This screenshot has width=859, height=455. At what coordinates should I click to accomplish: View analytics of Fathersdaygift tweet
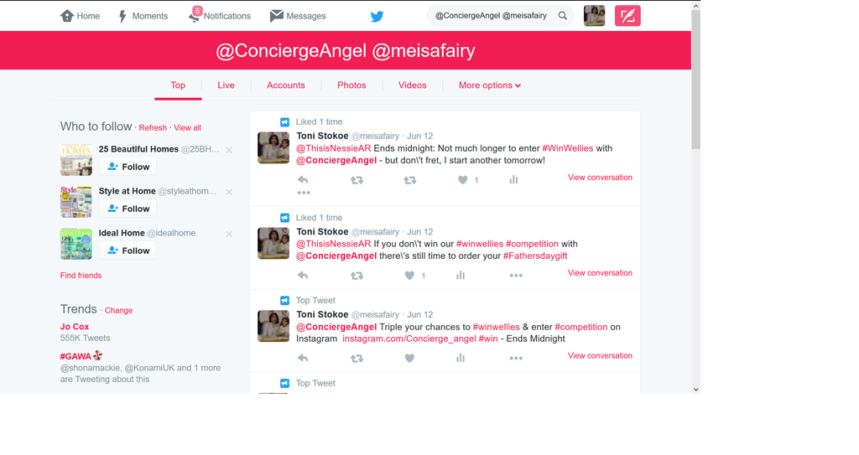point(461,276)
